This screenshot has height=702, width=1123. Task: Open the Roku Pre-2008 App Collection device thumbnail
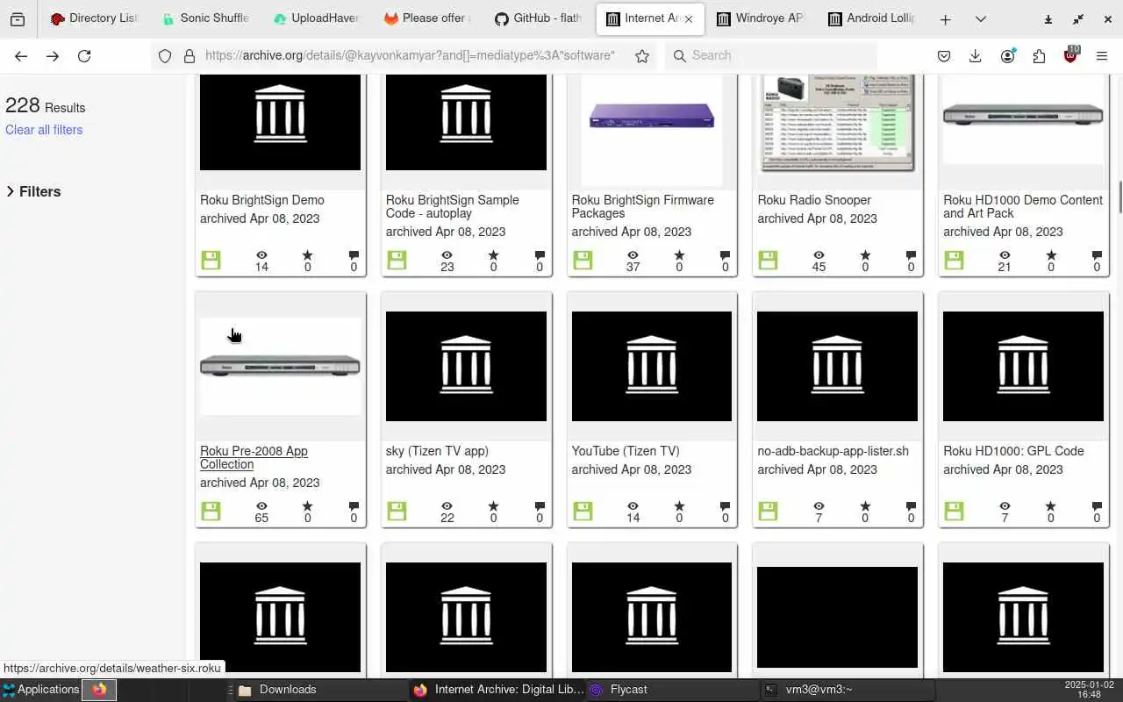[x=280, y=366]
